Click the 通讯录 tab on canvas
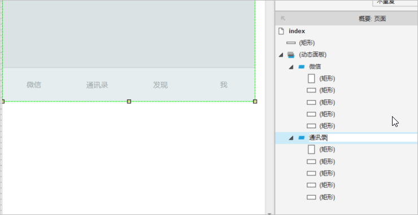The height and width of the screenshot is (215, 418). click(97, 85)
